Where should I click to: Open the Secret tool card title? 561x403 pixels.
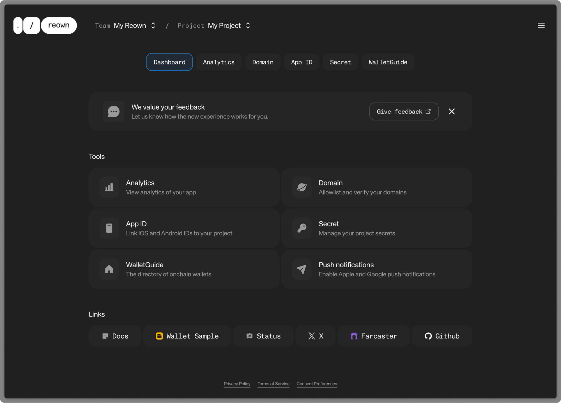328,224
